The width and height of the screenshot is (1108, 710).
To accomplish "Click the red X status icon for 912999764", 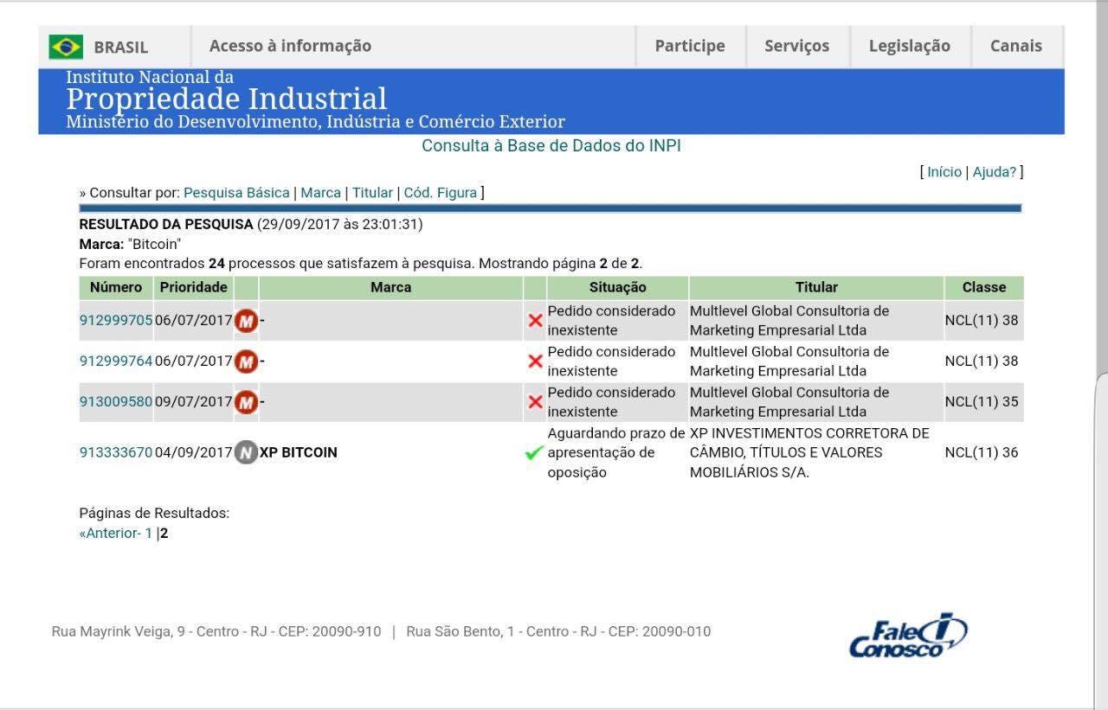I will tap(535, 361).
